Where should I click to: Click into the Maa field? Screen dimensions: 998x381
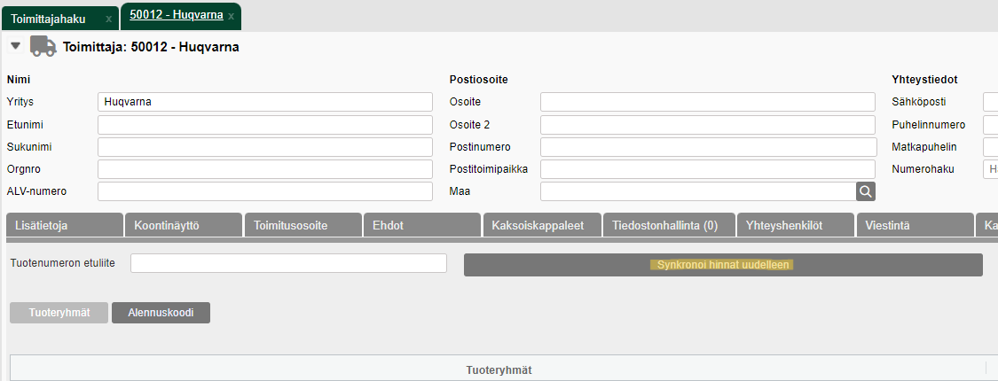tap(697, 190)
